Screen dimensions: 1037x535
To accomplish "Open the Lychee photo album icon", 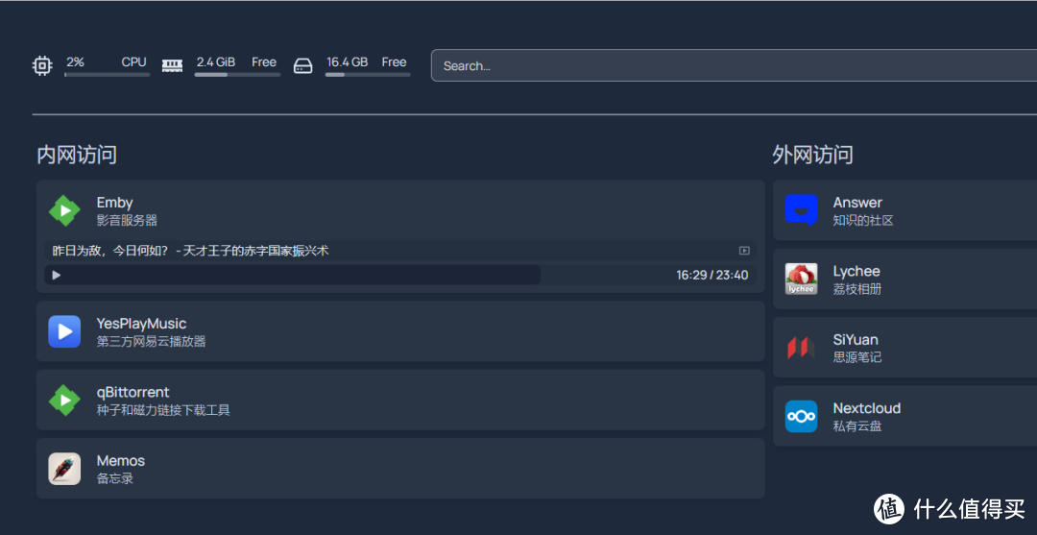I will click(801, 280).
